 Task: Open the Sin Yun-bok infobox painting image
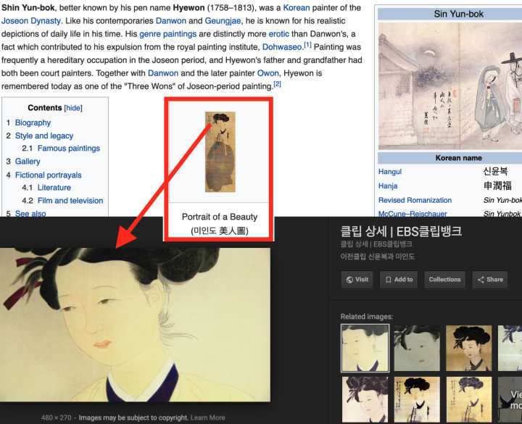coord(449,86)
